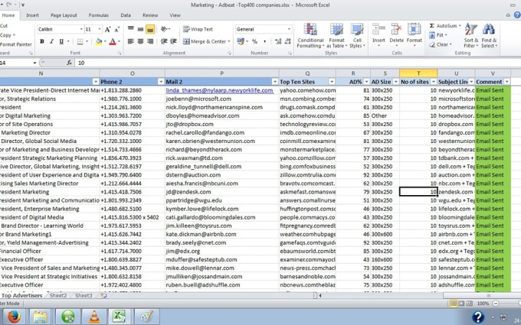Open Format as Table gallery
Screen dimensions: 521x325
coord(336,36)
